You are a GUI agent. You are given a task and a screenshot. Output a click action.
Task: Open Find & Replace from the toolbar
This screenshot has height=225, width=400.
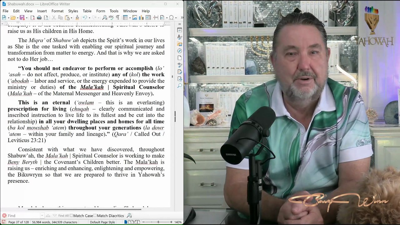105,17
